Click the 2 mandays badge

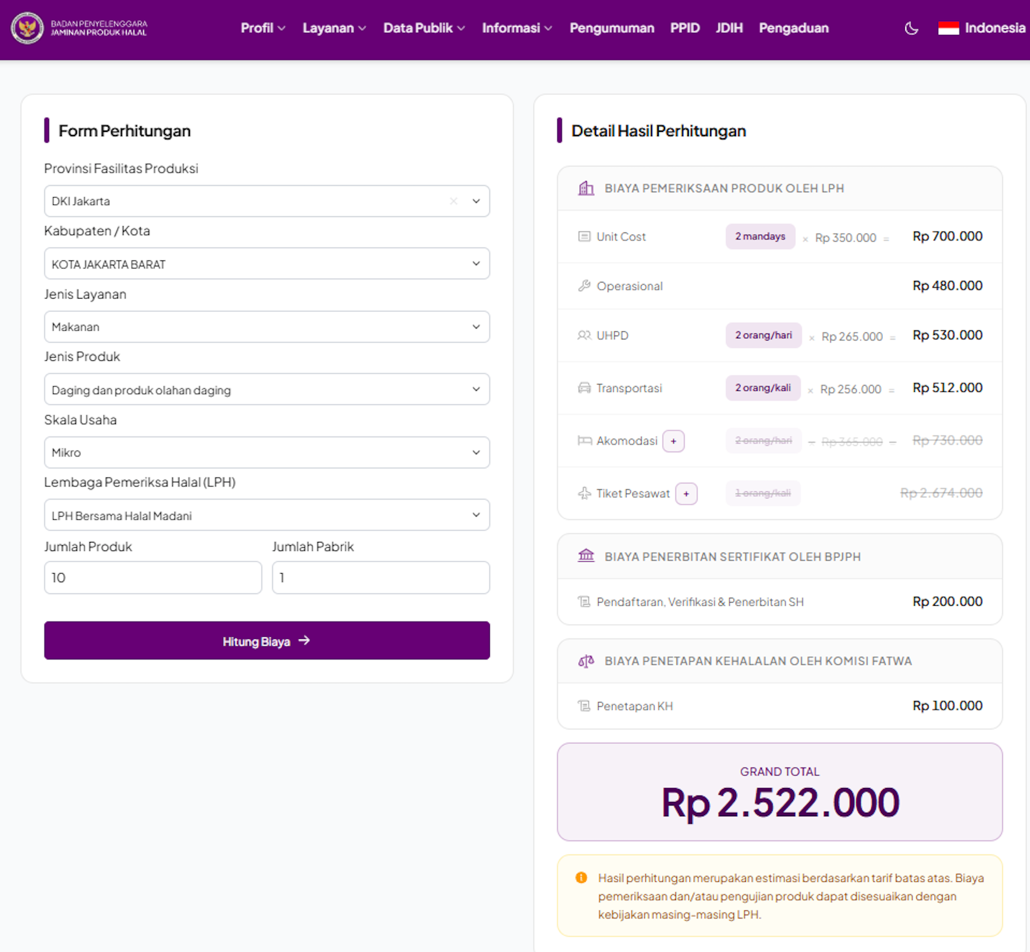tap(760, 236)
